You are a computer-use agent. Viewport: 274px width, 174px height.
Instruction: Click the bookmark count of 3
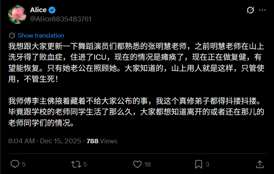pos(207,165)
